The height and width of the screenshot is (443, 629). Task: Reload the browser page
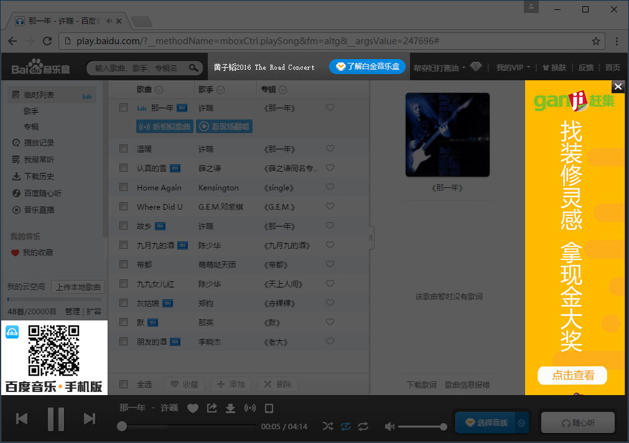point(47,41)
